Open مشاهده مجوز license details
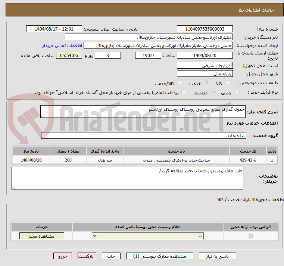The width and height of the screenshot is (284, 266). click(x=42, y=236)
